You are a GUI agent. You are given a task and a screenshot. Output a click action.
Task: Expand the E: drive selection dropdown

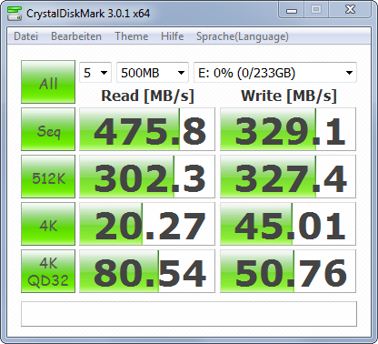275,73
